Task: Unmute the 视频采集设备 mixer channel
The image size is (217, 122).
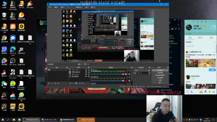Action: 126,81
